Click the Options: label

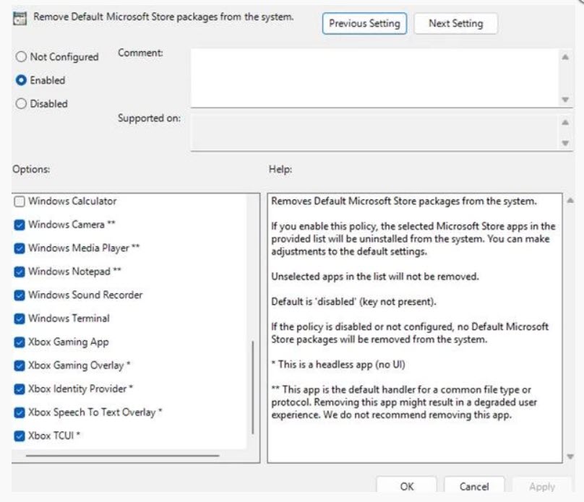point(31,169)
